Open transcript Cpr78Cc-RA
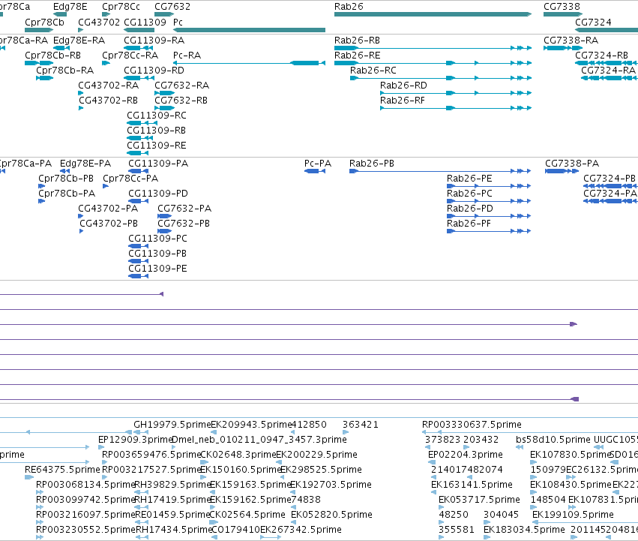Image resolution: width=638 pixels, height=541 pixels. click(130, 56)
